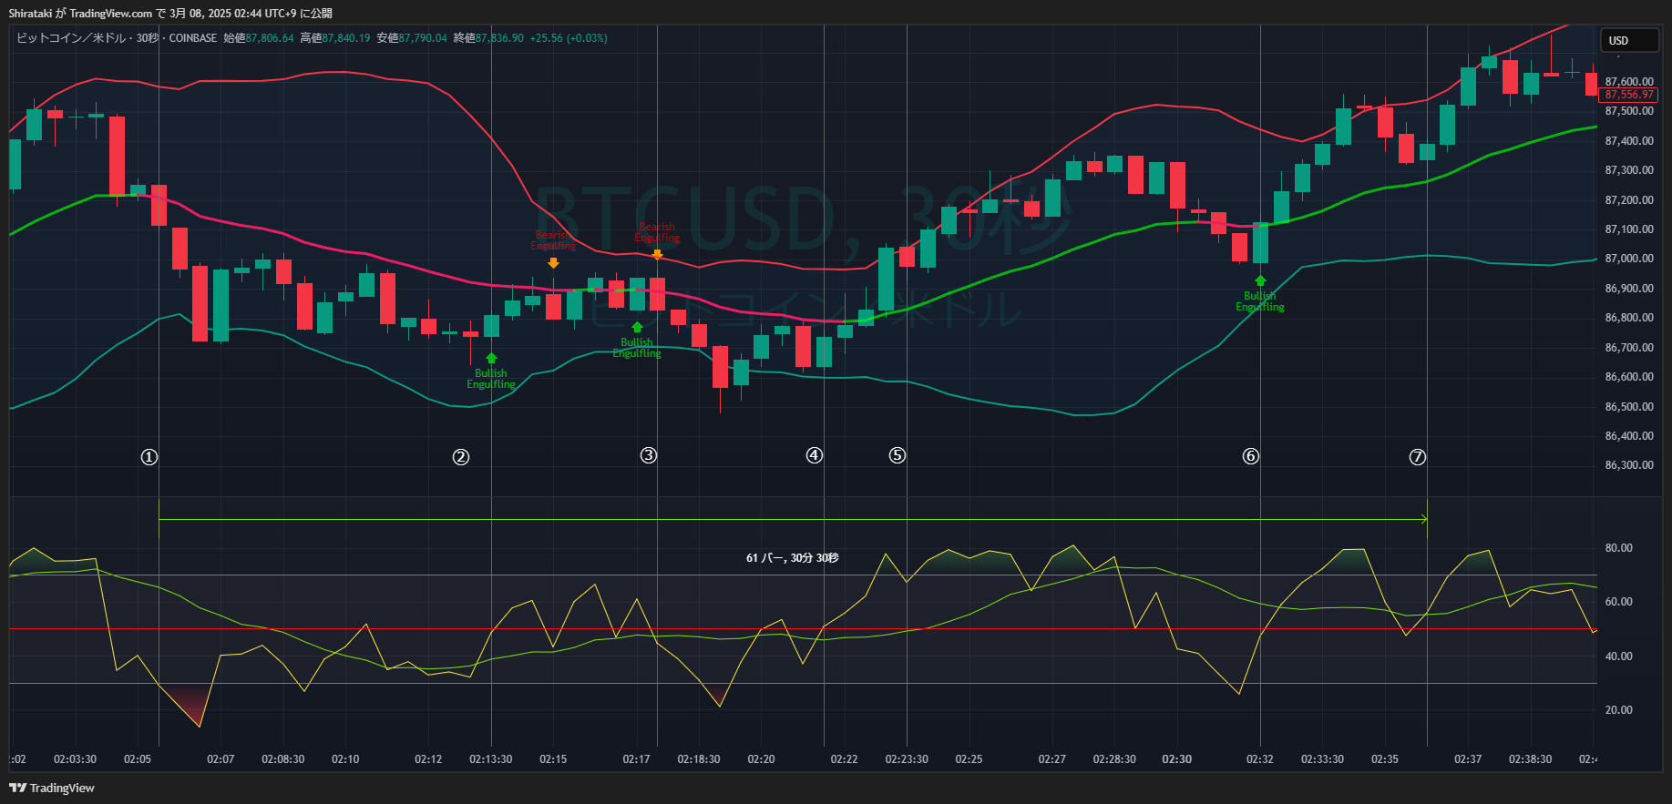Click the +25.56 (+0.03%) change value

[569, 38]
